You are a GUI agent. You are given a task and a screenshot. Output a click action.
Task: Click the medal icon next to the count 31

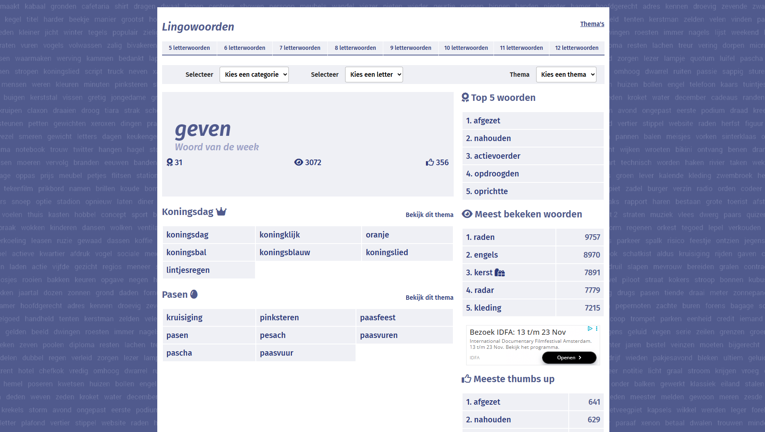tap(170, 162)
